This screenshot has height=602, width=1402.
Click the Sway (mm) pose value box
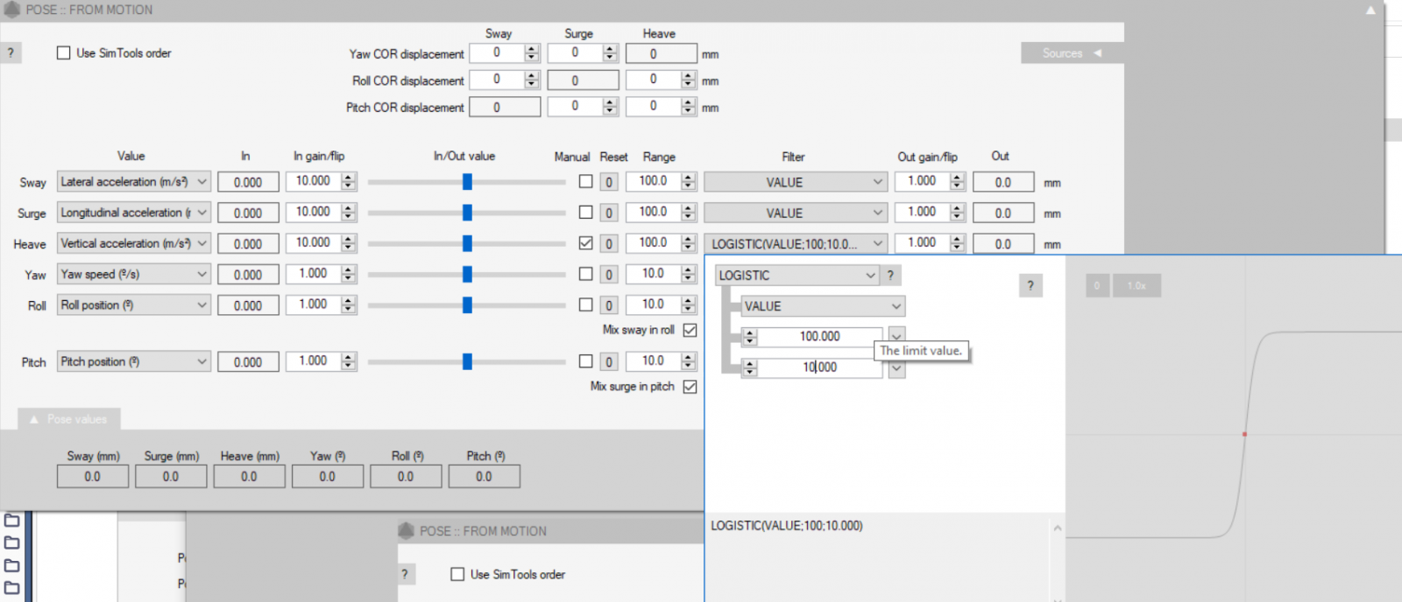93,476
